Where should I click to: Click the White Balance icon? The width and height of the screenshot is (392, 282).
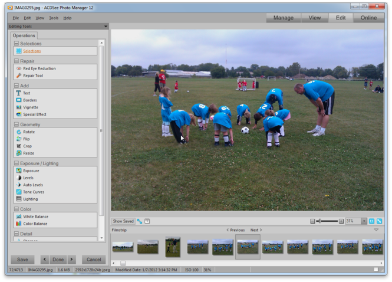pos(19,217)
